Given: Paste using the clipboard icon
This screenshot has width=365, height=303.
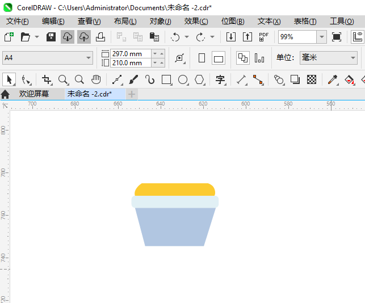Looking at the screenshot, I should click(x=154, y=37).
